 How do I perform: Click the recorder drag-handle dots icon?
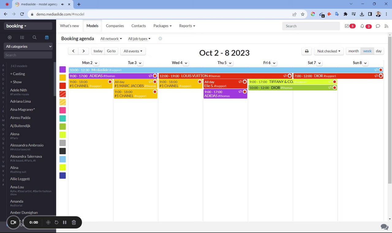coord(48,222)
